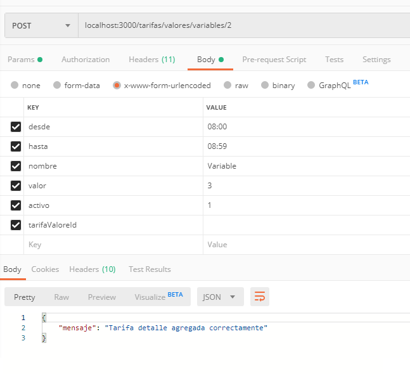Uncheck the hasta parameter checkbox
Viewport: 410px width, 374px height.
pos(16,146)
